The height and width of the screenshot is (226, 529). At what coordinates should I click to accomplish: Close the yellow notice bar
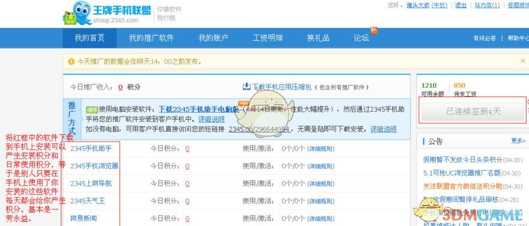click(x=523, y=61)
